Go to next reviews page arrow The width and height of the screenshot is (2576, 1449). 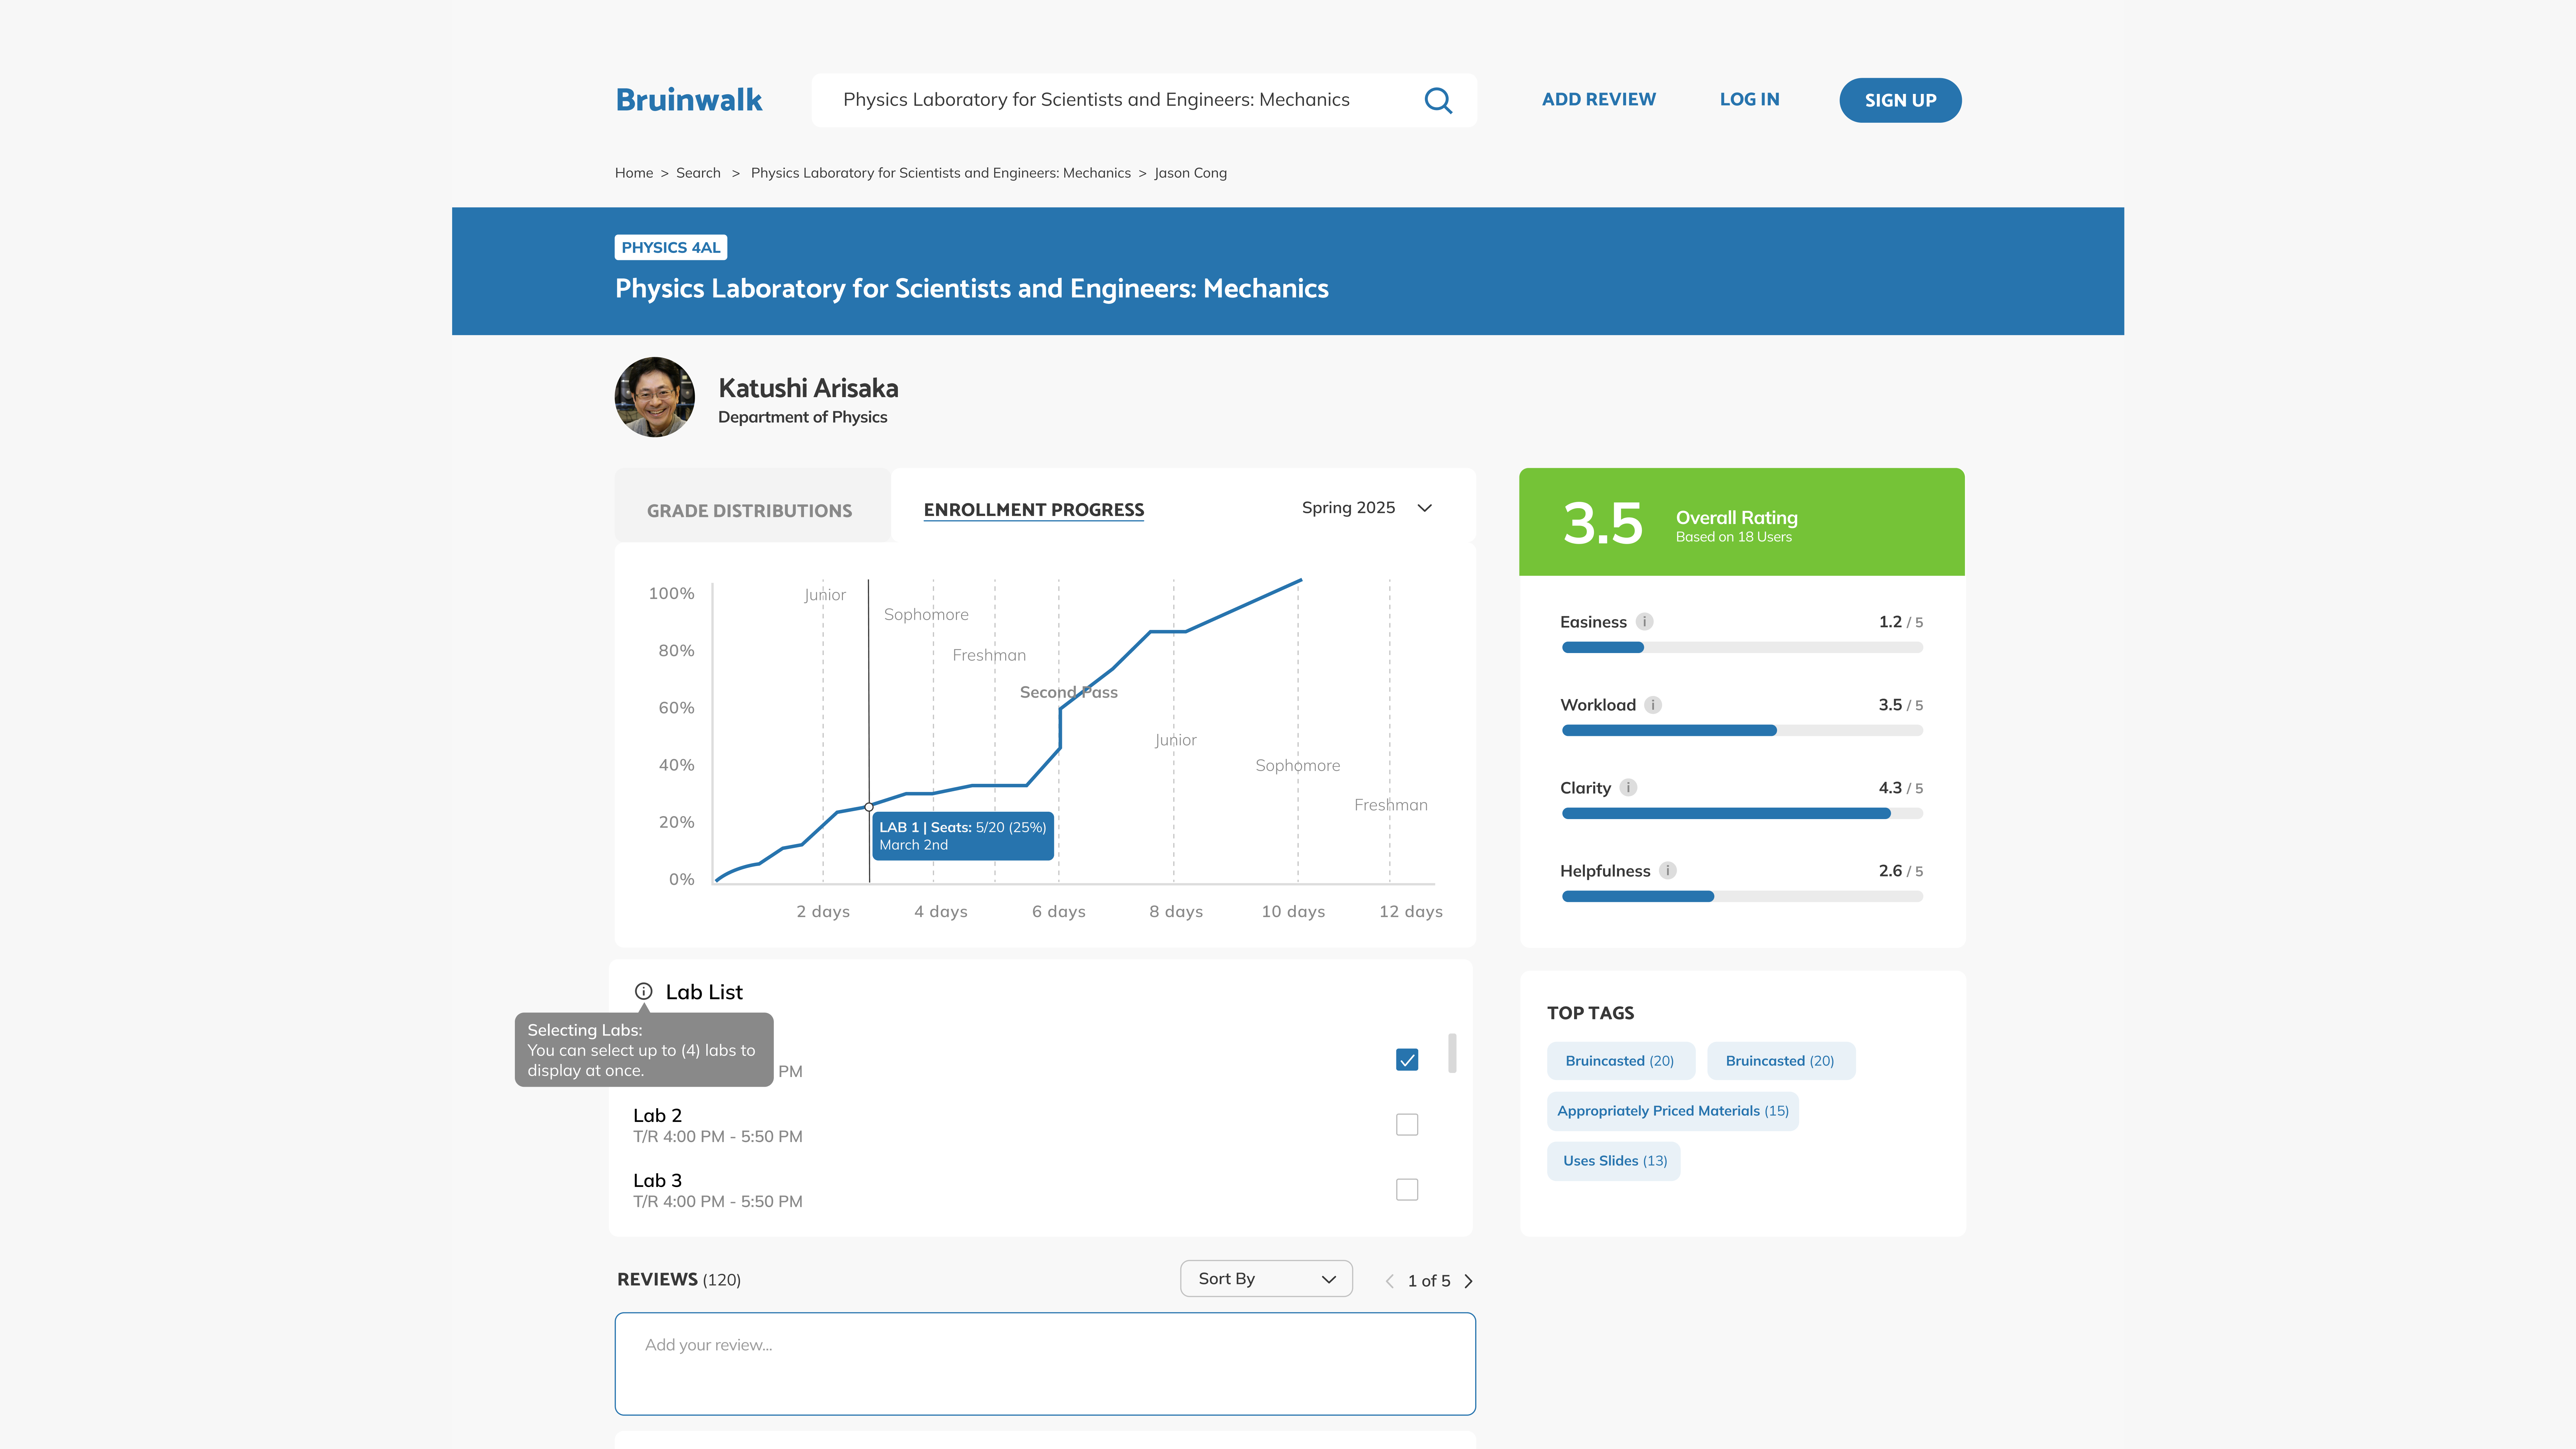1468,1281
